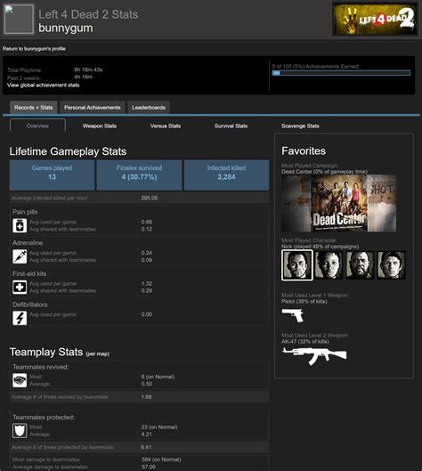
Task: Click the Teamplay Stats heading
Action: pyautogui.click(x=46, y=352)
